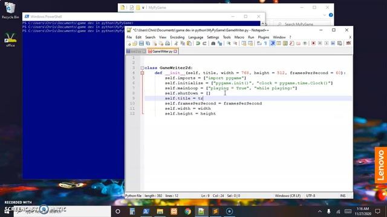387x217 pixels.
Task: Open Chrome from the taskbar
Action: [x=188, y=212]
